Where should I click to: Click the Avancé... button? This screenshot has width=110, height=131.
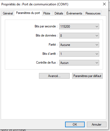click(54, 76)
